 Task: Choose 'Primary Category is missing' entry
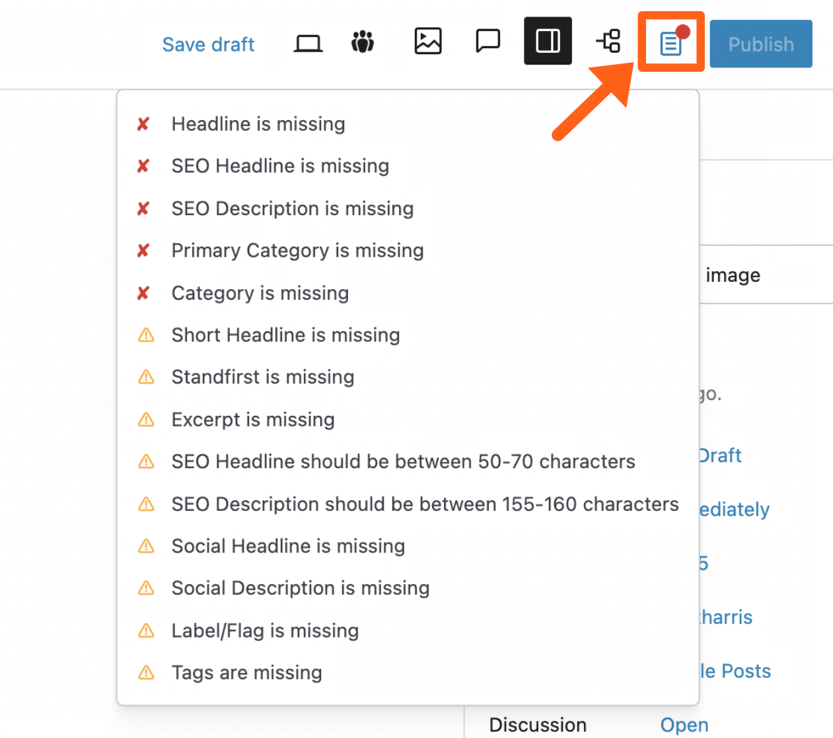(x=297, y=251)
